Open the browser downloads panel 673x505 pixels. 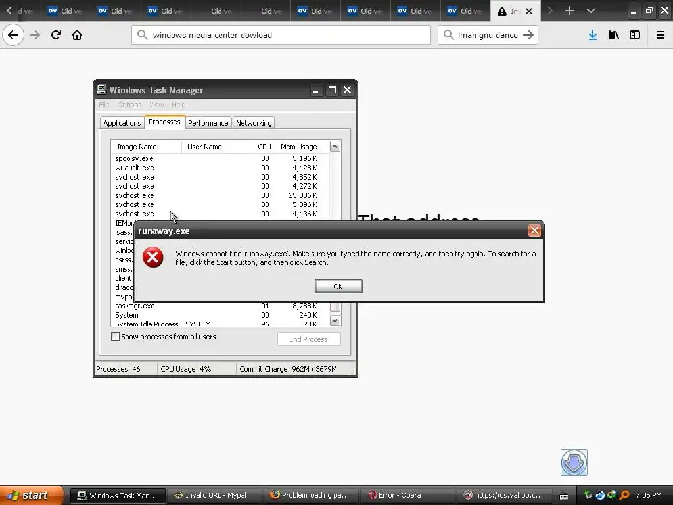click(592, 35)
